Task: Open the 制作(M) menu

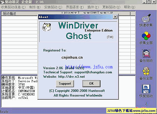Action: 35,7
